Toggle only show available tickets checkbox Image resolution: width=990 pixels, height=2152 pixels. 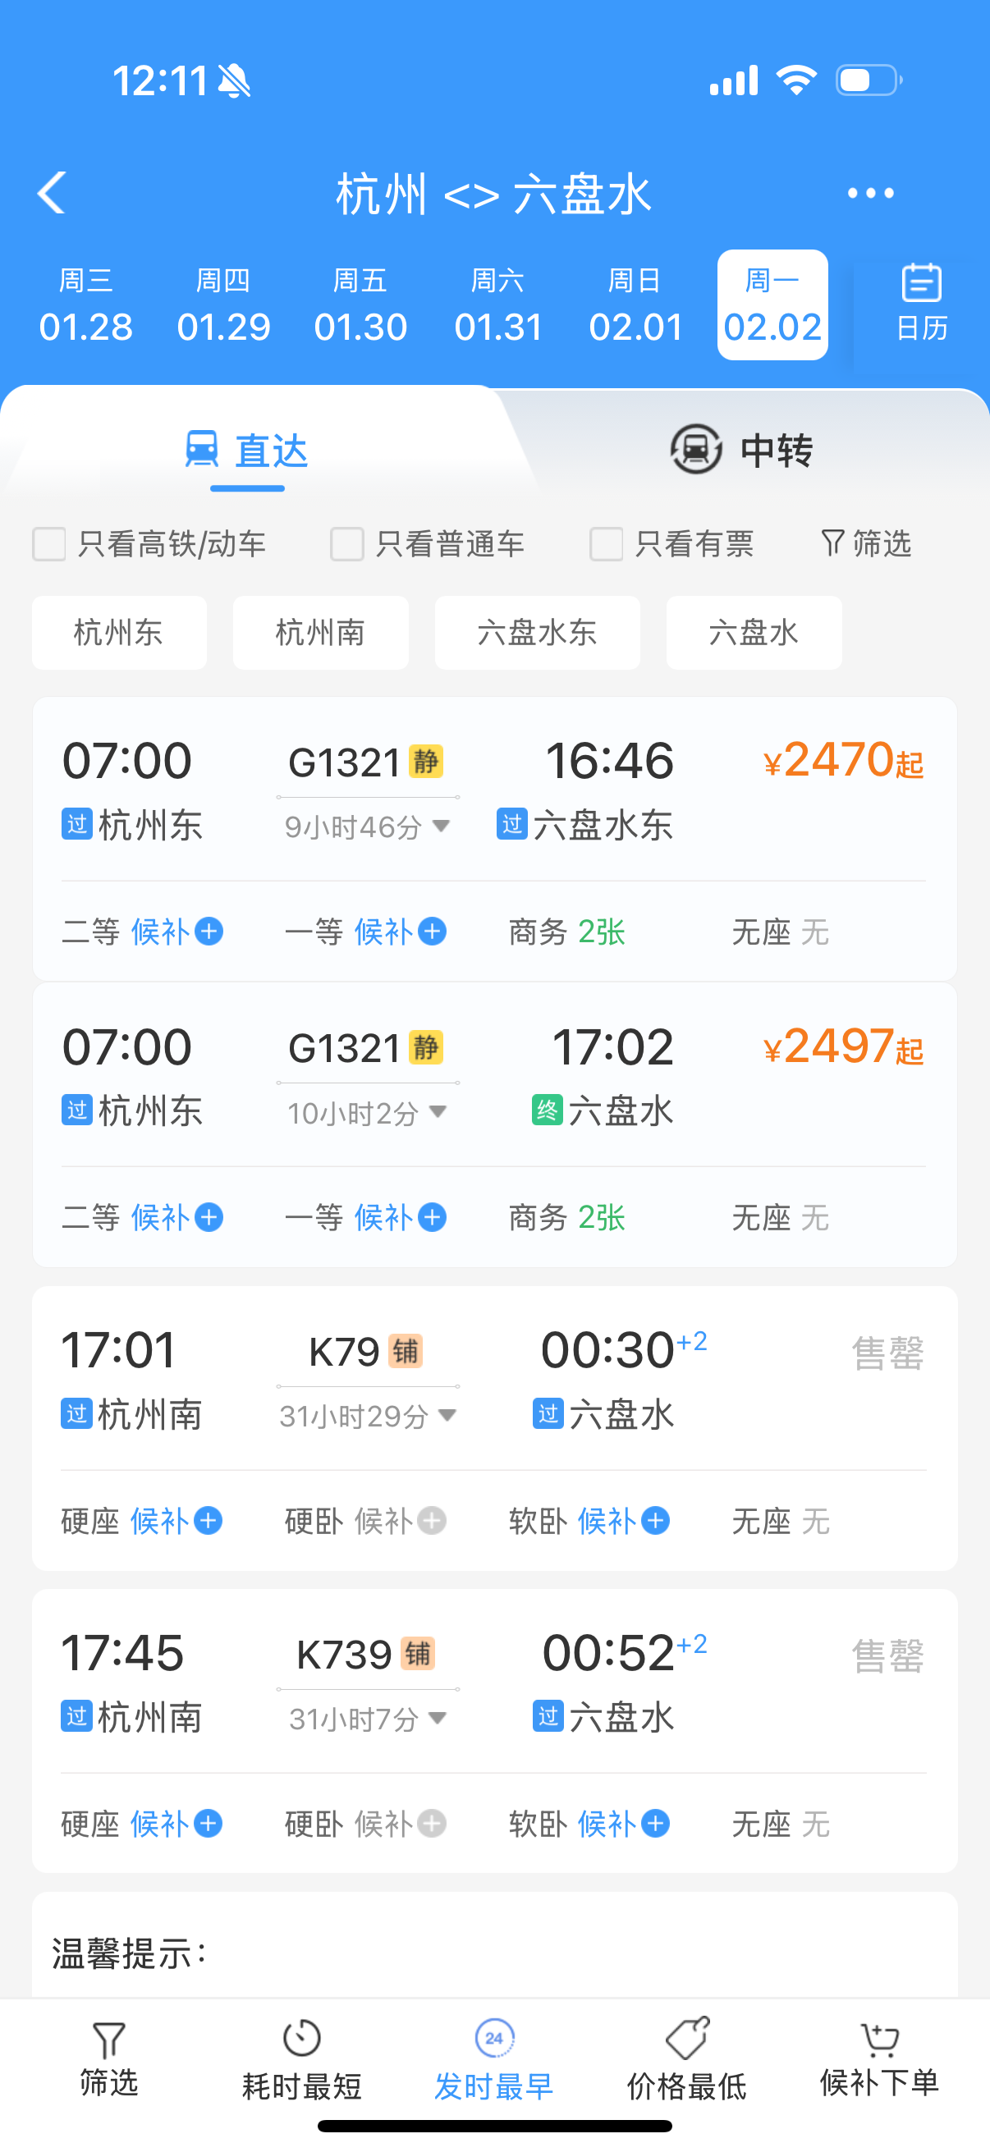(607, 544)
